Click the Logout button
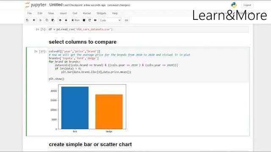Viewport: 271px width, 152px height. click(x=247, y=5)
